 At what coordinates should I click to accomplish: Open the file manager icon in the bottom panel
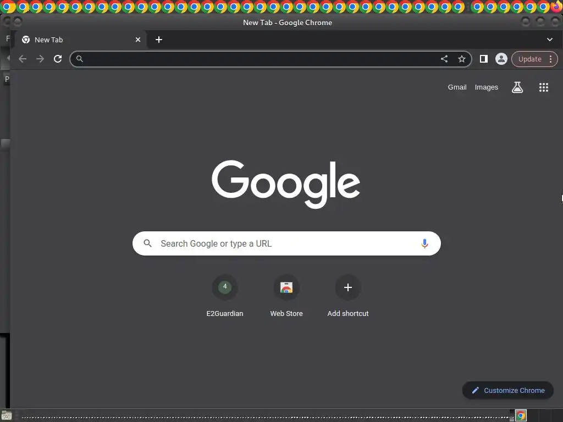[7, 415]
